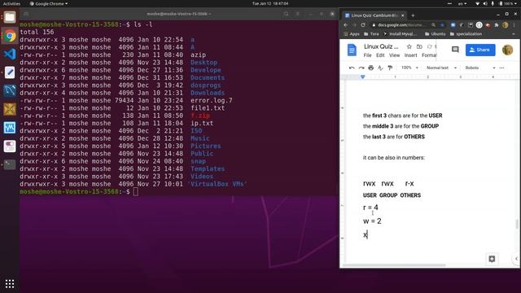
Task: Click the Share button
Action: (x=480, y=50)
